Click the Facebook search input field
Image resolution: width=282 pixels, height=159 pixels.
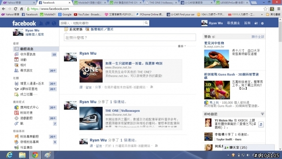[101, 23]
